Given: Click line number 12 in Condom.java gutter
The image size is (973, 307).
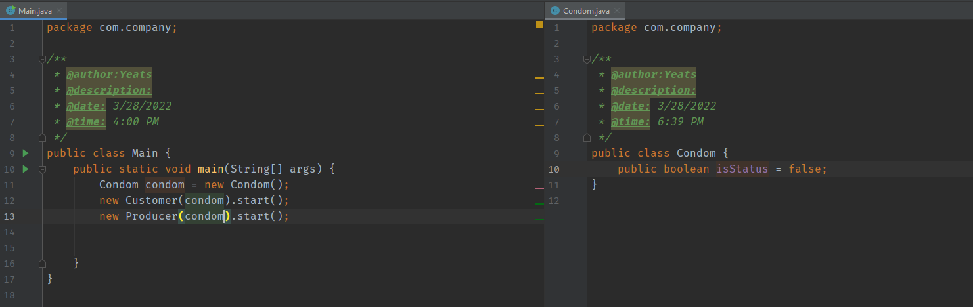Looking at the screenshot, I should [x=554, y=201].
